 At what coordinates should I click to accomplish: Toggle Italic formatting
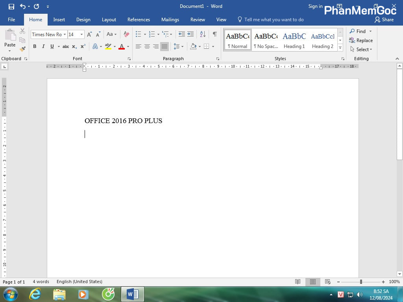pos(43,46)
